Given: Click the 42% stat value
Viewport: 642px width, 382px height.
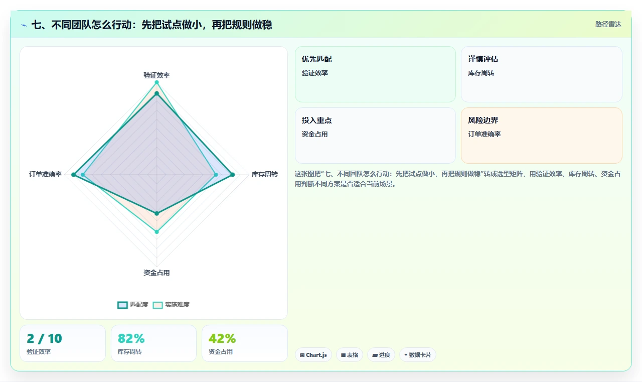Looking at the screenshot, I should (222, 338).
